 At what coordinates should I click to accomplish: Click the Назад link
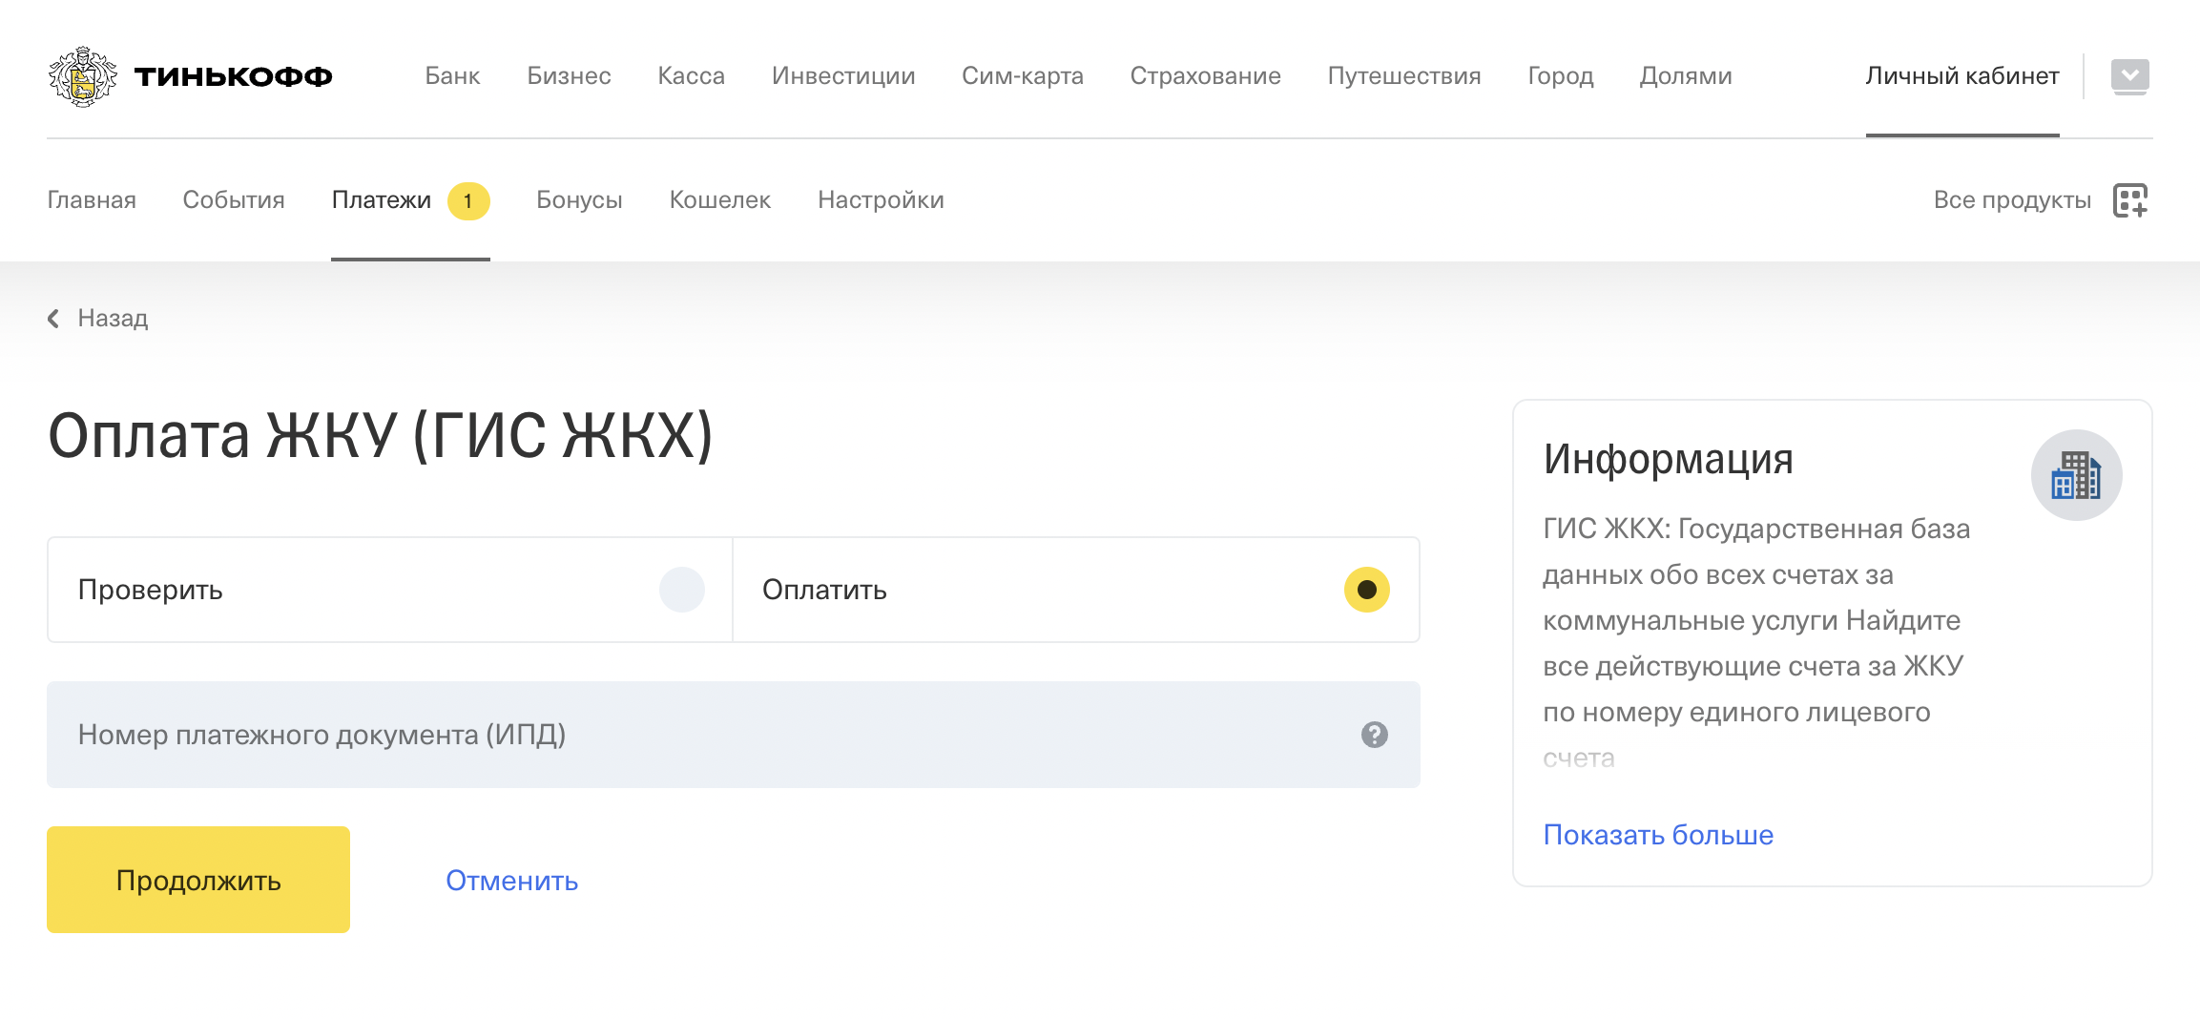113,319
